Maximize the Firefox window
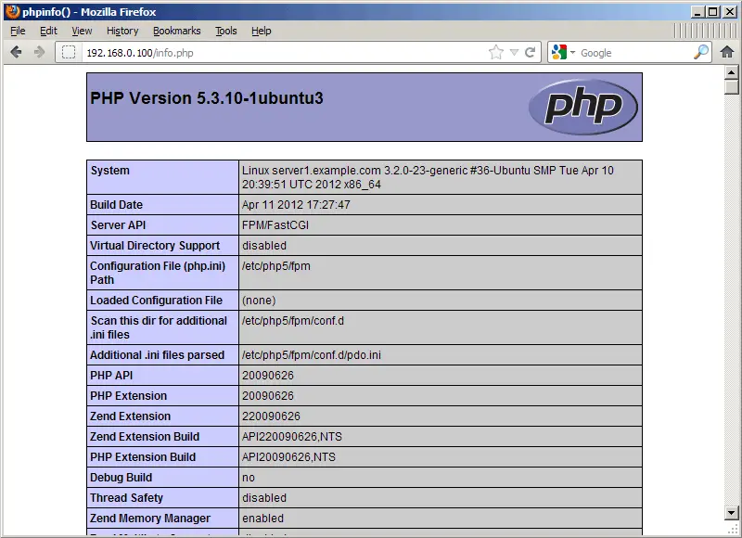The height and width of the screenshot is (538, 742). click(712, 12)
